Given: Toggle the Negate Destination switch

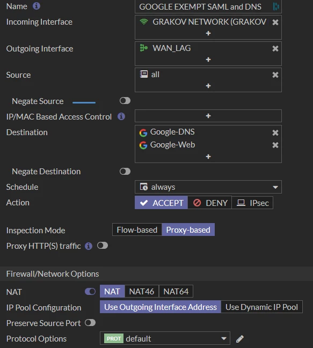Looking at the screenshot, I should pos(125,172).
